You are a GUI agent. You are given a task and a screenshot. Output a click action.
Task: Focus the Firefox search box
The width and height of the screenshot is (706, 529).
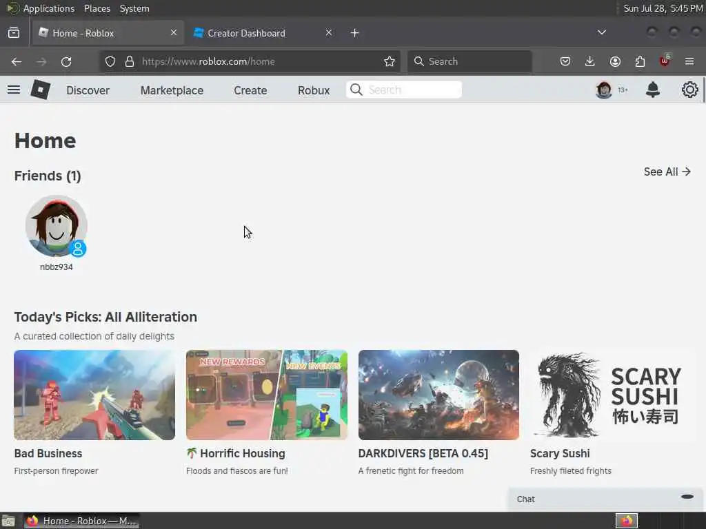click(470, 61)
